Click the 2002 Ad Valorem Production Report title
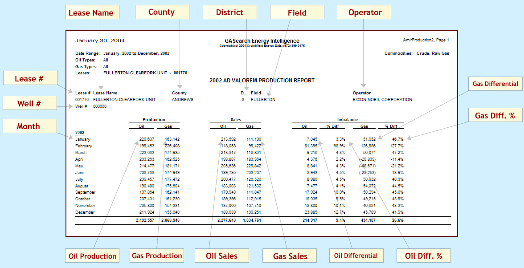Screen dimensions: 524x268 click(x=262, y=81)
